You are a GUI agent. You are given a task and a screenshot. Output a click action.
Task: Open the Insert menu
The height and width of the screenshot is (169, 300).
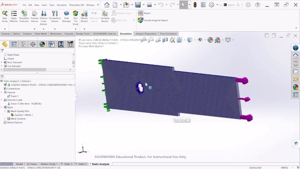pos(44,5)
